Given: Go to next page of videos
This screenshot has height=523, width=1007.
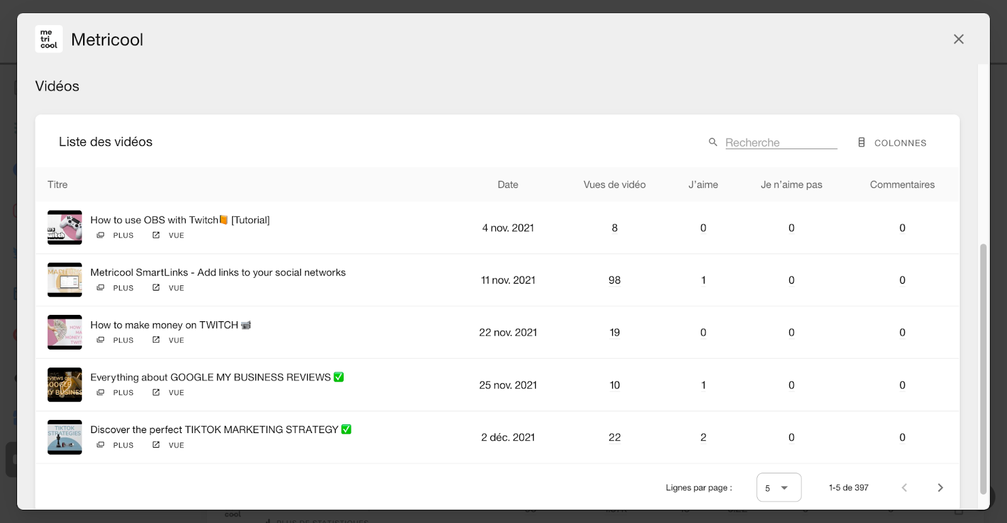Looking at the screenshot, I should (x=940, y=488).
